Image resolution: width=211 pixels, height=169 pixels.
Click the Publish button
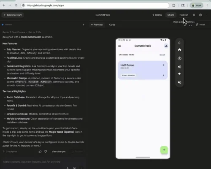tap(184, 15)
